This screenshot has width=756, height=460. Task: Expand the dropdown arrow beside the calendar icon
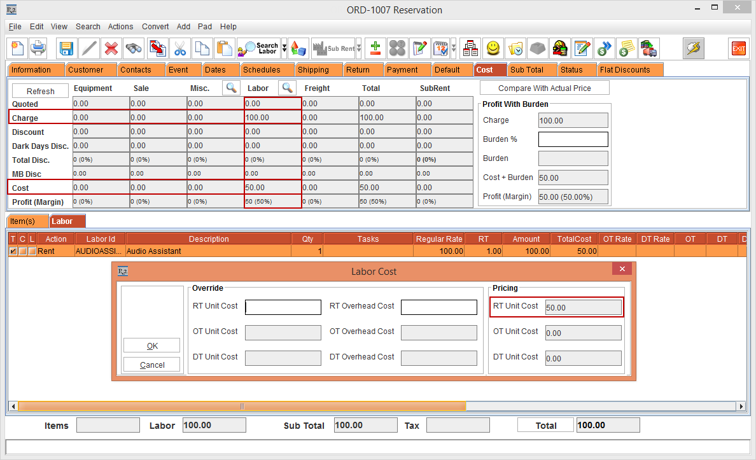[454, 48]
